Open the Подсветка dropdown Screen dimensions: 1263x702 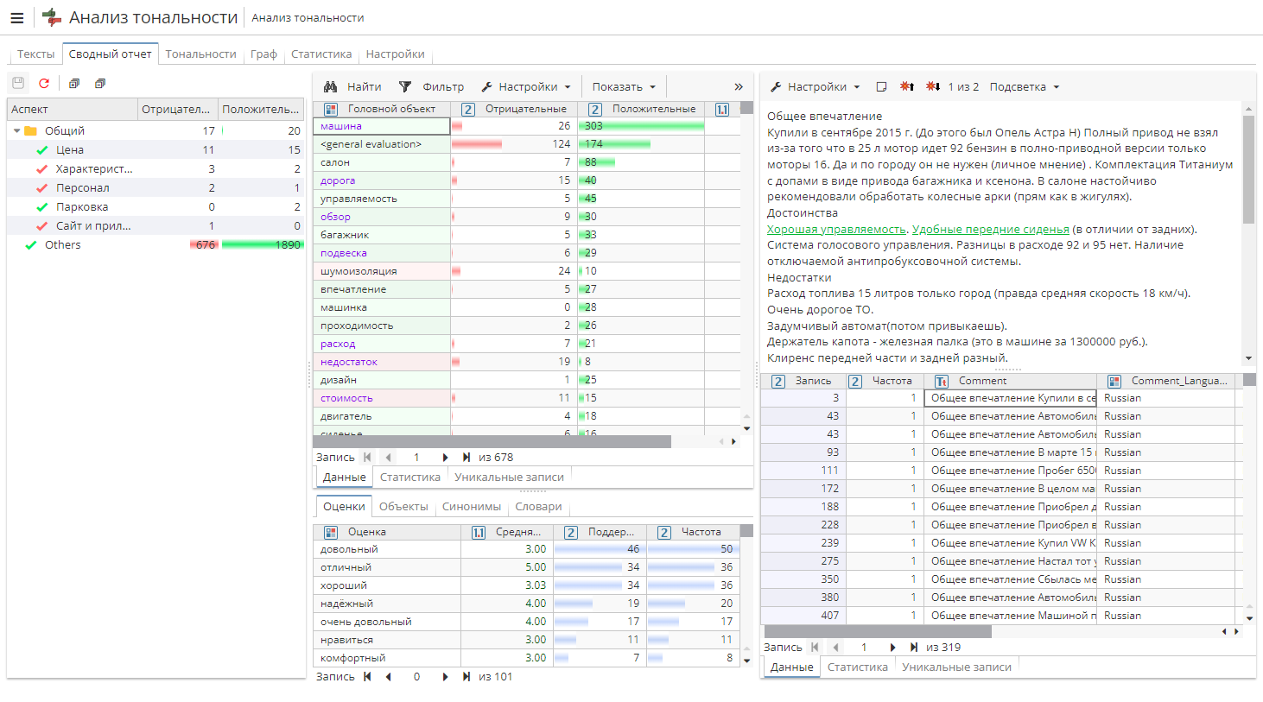[1024, 86]
